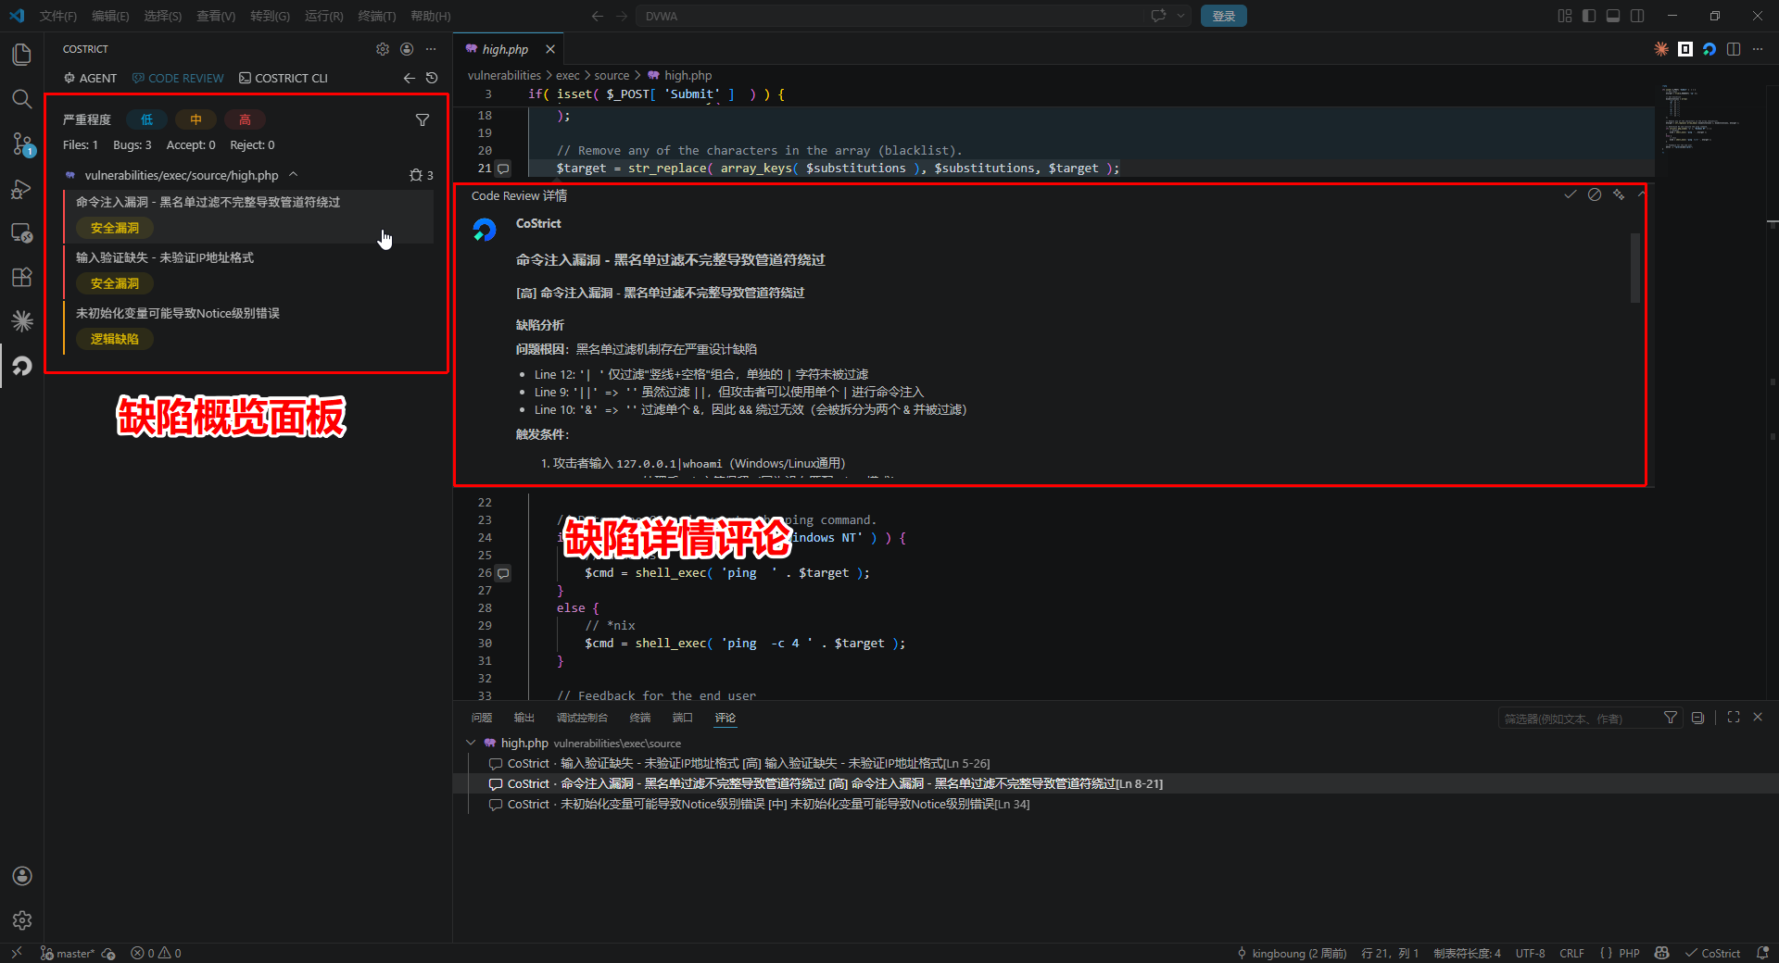
Task: Open the Source Control view
Action: click(x=22, y=144)
